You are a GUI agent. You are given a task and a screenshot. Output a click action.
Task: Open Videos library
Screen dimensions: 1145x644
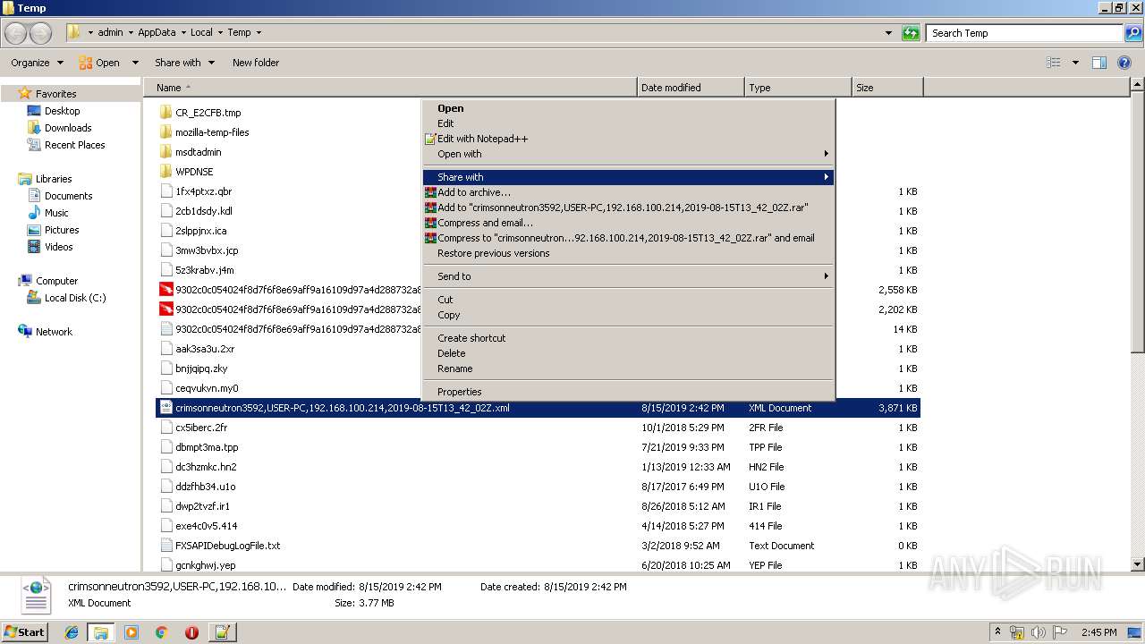coord(58,247)
